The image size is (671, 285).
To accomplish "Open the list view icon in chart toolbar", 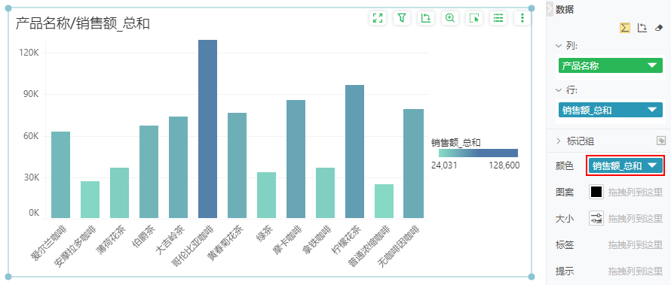I will point(498,18).
